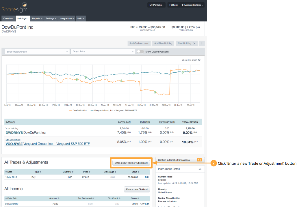Sort trades by Quantity column

pos(68,172)
